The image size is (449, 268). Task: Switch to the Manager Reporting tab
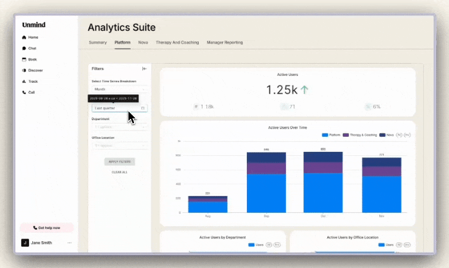pos(225,42)
